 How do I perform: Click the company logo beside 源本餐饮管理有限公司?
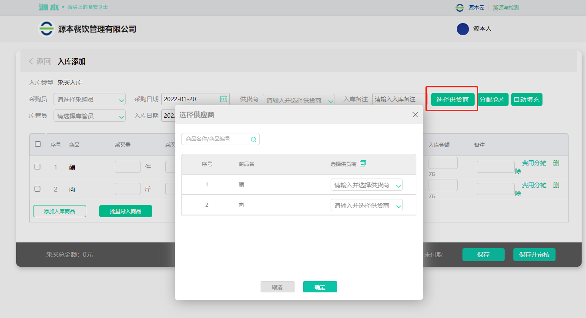(46, 29)
